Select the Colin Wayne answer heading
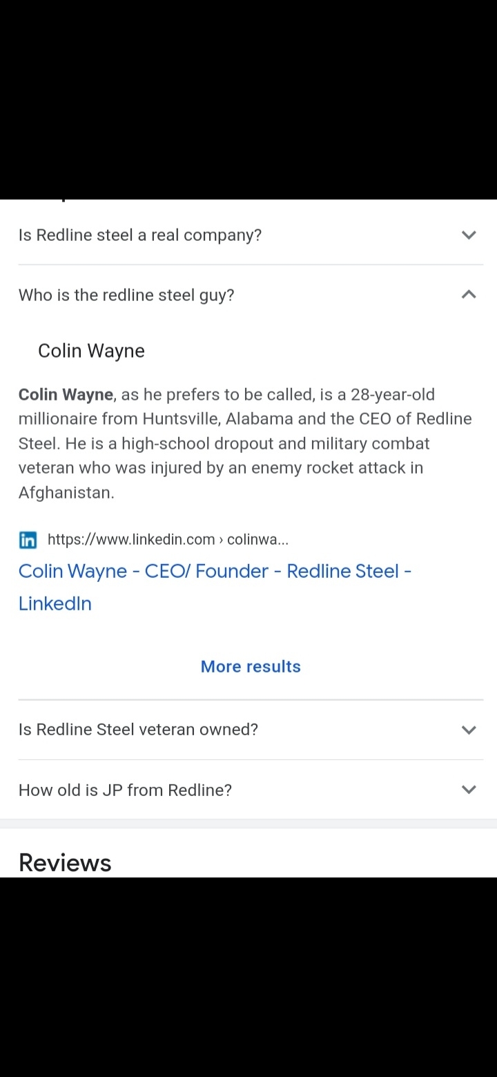The image size is (497, 1077). coord(91,351)
